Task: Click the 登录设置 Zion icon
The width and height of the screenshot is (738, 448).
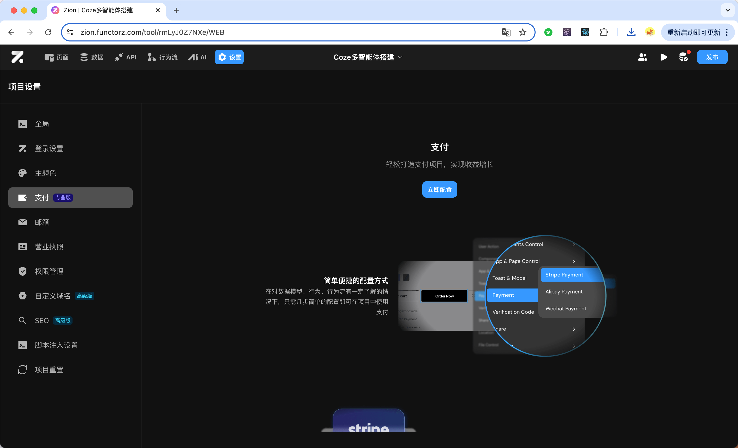Action: 23,148
